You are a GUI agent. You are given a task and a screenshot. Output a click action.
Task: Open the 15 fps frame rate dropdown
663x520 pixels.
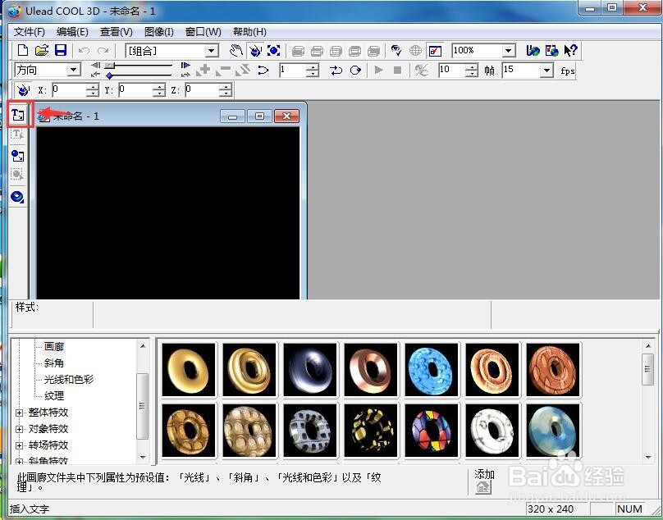tap(547, 71)
